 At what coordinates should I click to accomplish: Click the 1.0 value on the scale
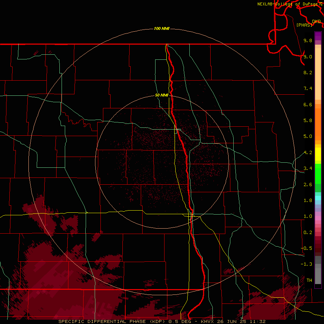[308, 216]
